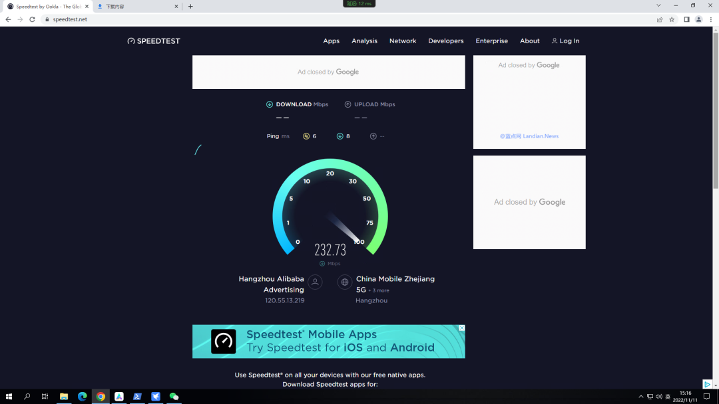Switch to the downloads browser tab
Screen dimensions: 719x404
point(137,7)
